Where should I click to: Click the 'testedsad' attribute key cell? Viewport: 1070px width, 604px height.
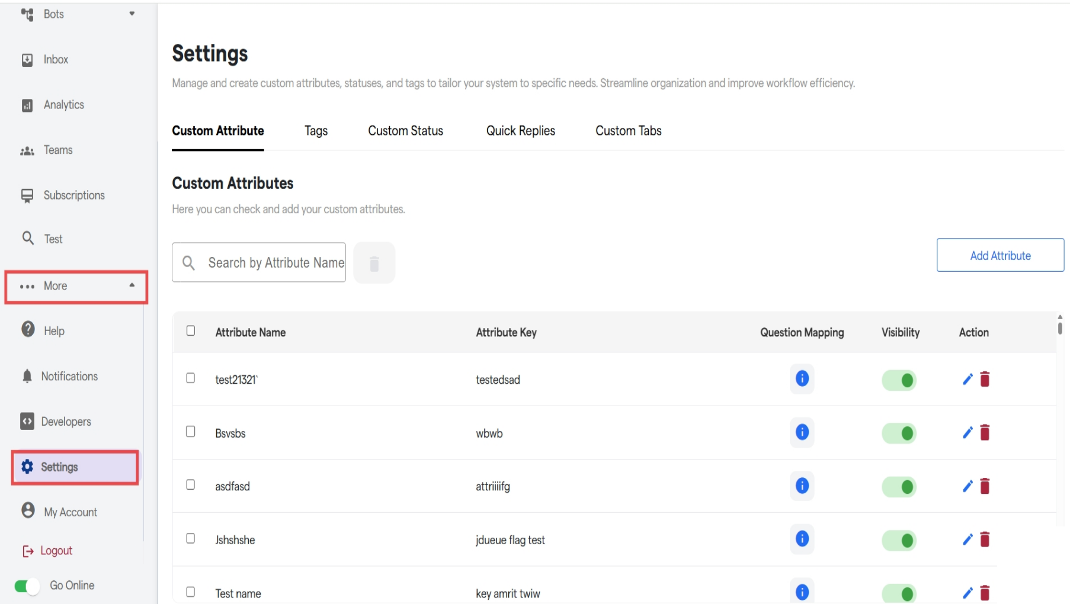click(x=498, y=380)
